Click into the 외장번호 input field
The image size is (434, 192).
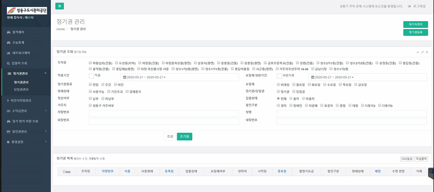point(164,121)
